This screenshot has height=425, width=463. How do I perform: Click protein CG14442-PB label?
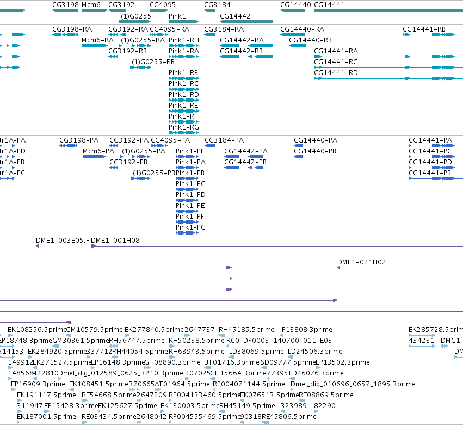coord(245,162)
